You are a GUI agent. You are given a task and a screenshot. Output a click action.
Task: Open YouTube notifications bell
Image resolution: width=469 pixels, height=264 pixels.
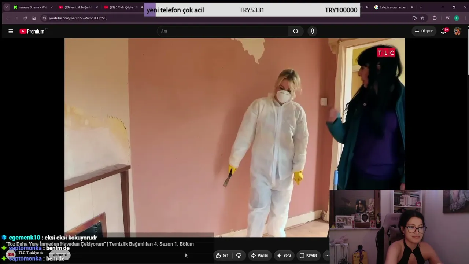(x=444, y=31)
